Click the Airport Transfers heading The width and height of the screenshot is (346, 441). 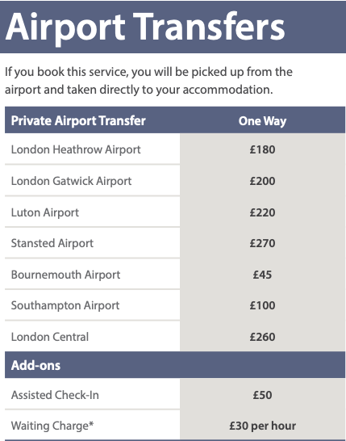click(145, 27)
